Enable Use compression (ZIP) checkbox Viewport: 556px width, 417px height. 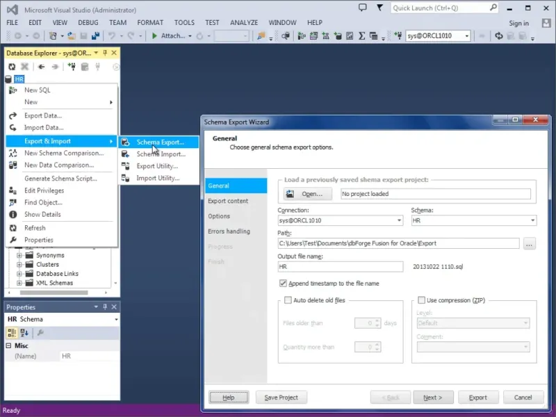[x=421, y=300]
